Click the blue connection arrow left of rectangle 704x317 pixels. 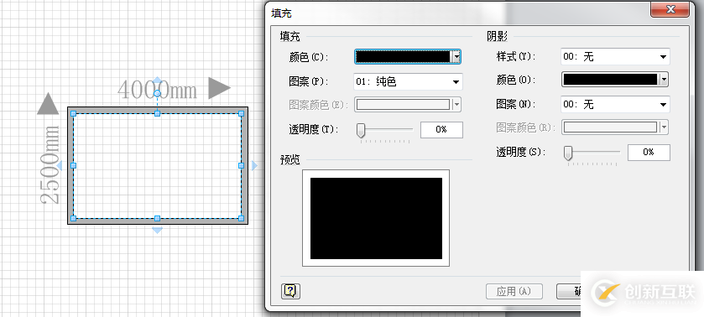[60, 166]
